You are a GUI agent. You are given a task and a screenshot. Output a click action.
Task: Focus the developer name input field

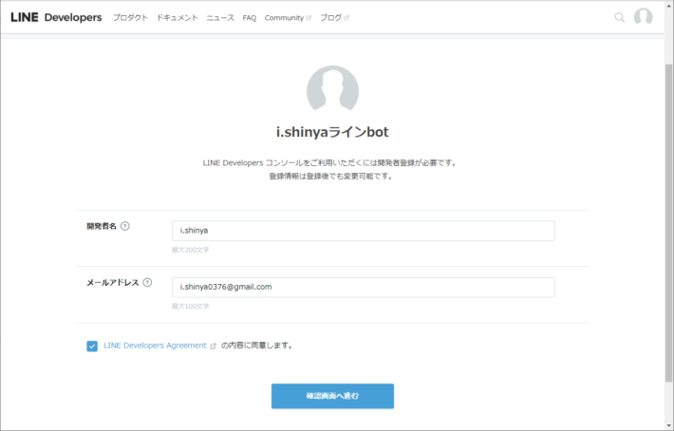(x=364, y=231)
